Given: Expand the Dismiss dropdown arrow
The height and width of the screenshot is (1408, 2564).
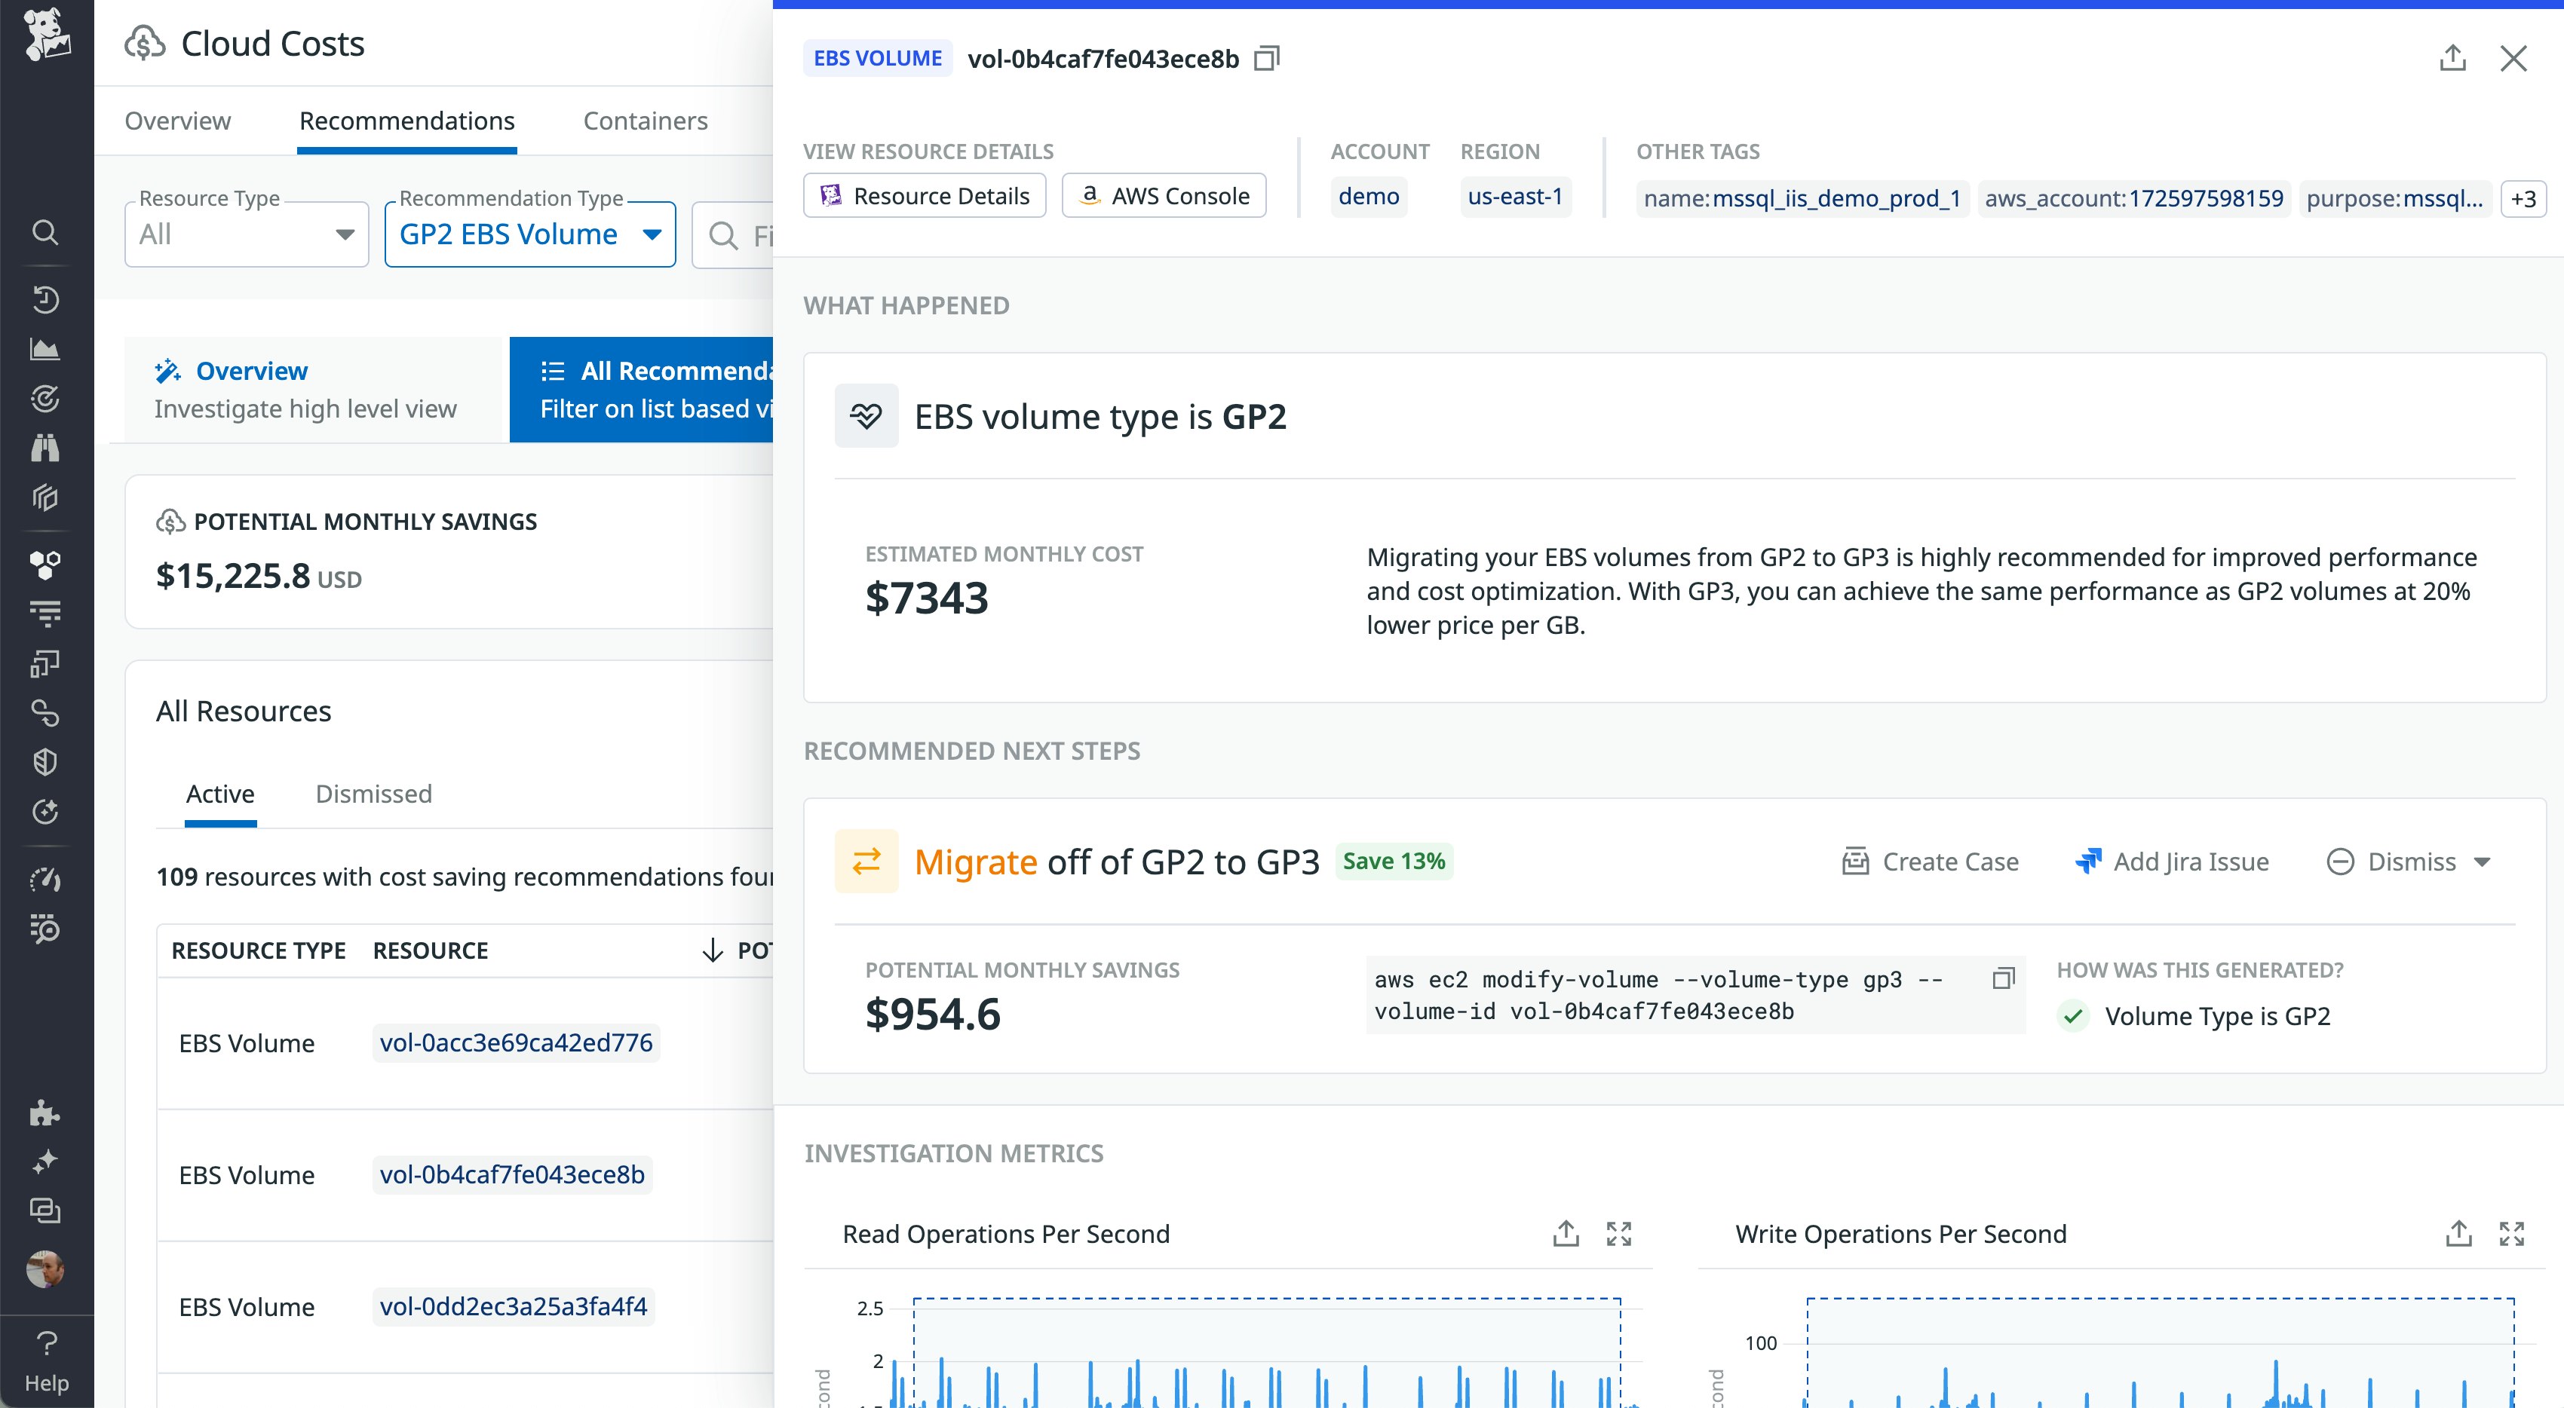Looking at the screenshot, I should click(x=2480, y=862).
